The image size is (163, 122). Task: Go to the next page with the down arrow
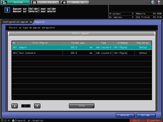(37, 106)
